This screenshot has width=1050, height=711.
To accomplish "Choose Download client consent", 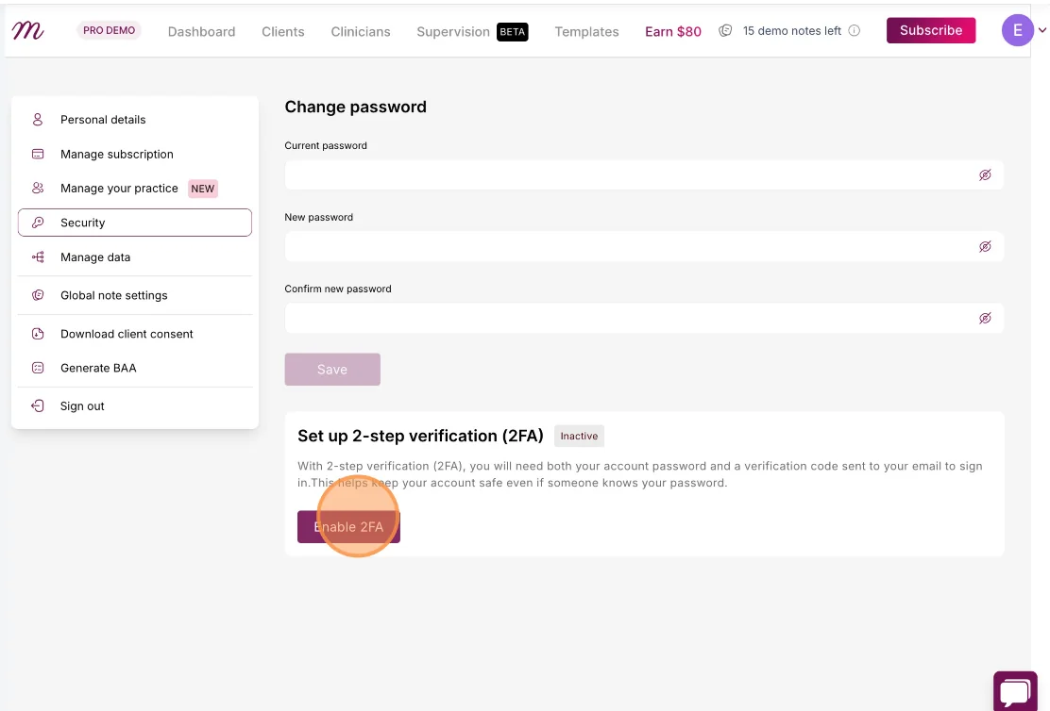I will tap(135, 333).
